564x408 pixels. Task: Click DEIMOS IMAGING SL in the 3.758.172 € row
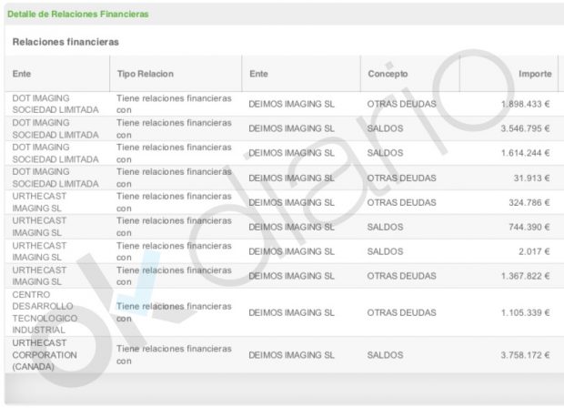(x=291, y=355)
